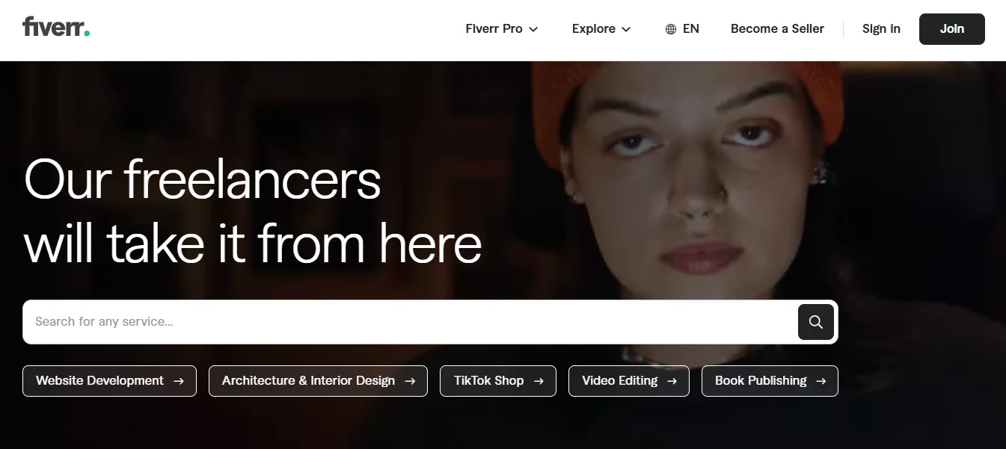
Task: Click the Sign in link
Action: (881, 28)
